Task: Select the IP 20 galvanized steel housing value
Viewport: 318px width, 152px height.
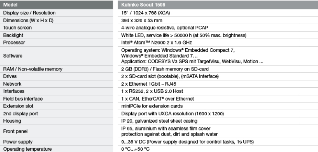Action: click(x=159, y=121)
